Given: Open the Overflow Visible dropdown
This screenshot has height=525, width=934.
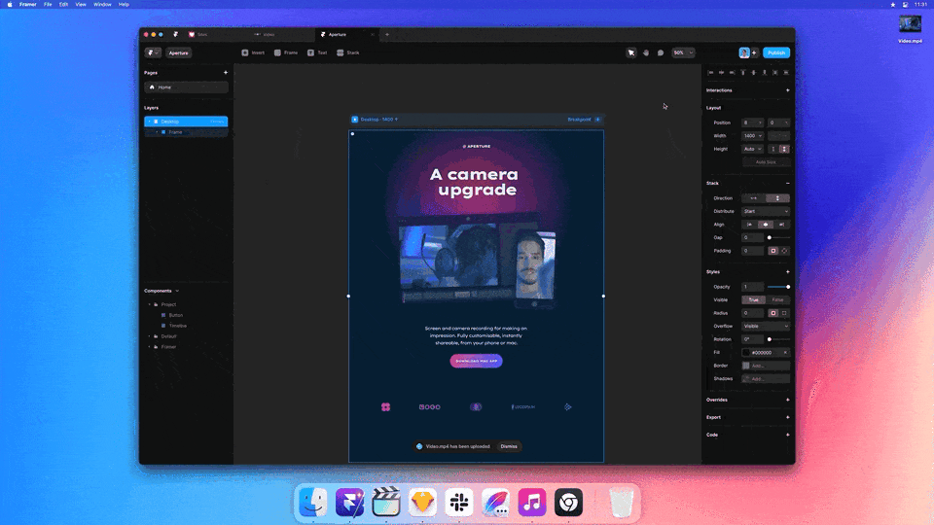Looking at the screenshot, I should (766, 327).
